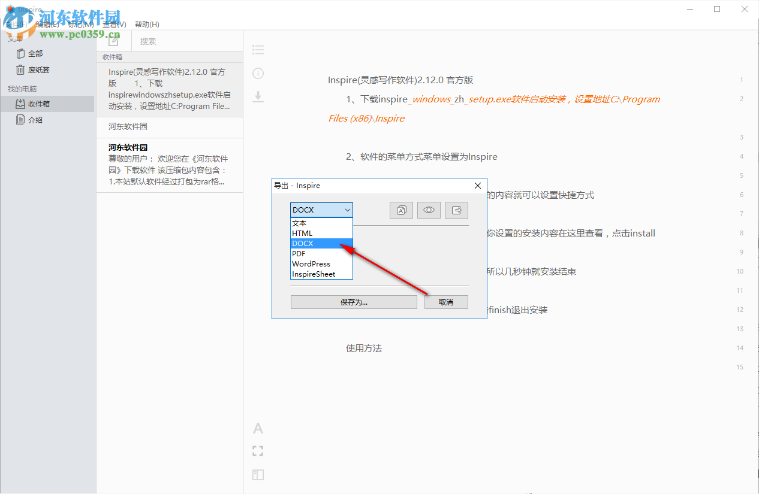Choose HTML from format list
This screenshot has height=494, width=759.
[x=321, y=233]
